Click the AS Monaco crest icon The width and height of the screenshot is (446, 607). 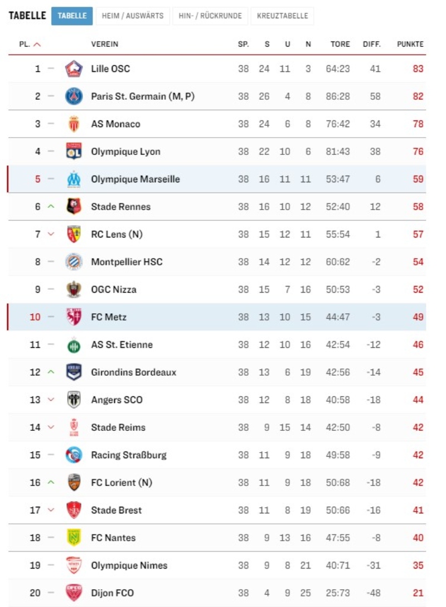point(74,124)
